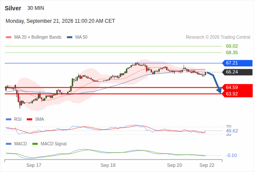The image size is (254, 172).
Task: Select the 66.24 current price tag
Action: point(237,72)
